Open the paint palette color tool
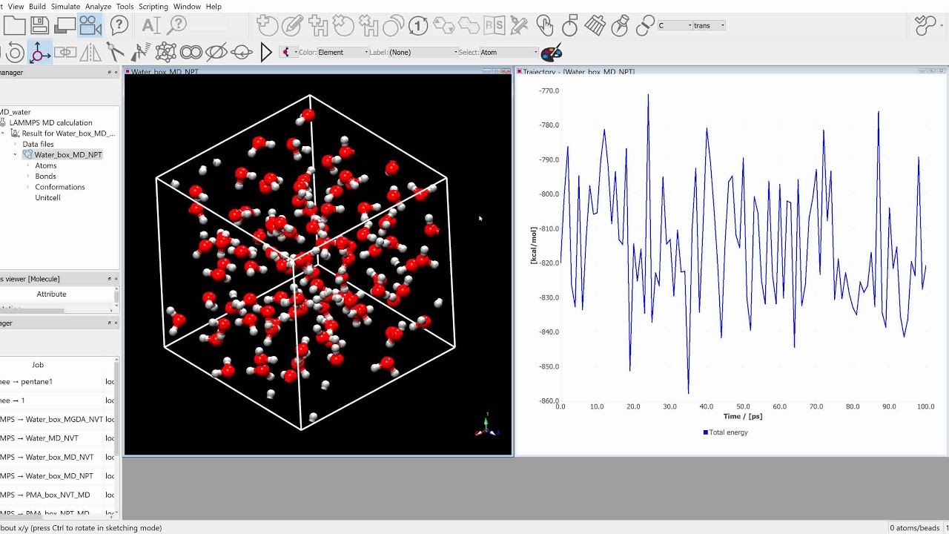This screenshot has height=534, width=949. [x=551, y=52]
